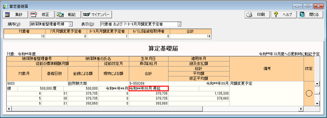The width and height of the screenshot is (327, 118).
Task: Click the 閉じる door icon
Action: tap(302, 15)
